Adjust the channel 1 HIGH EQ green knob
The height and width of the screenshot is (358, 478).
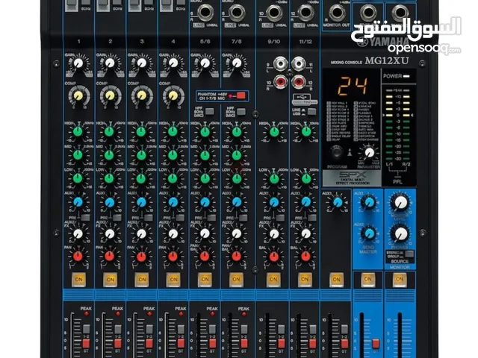coord(78,132)
